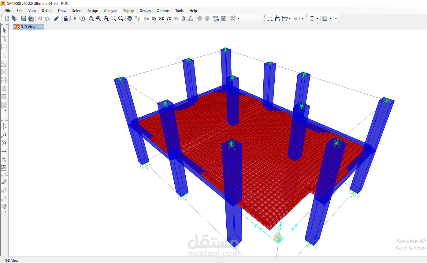Expand the show forces/stresses dropdown arrow
The width and height of the screenshot is (427, 263).
point(289,18)
